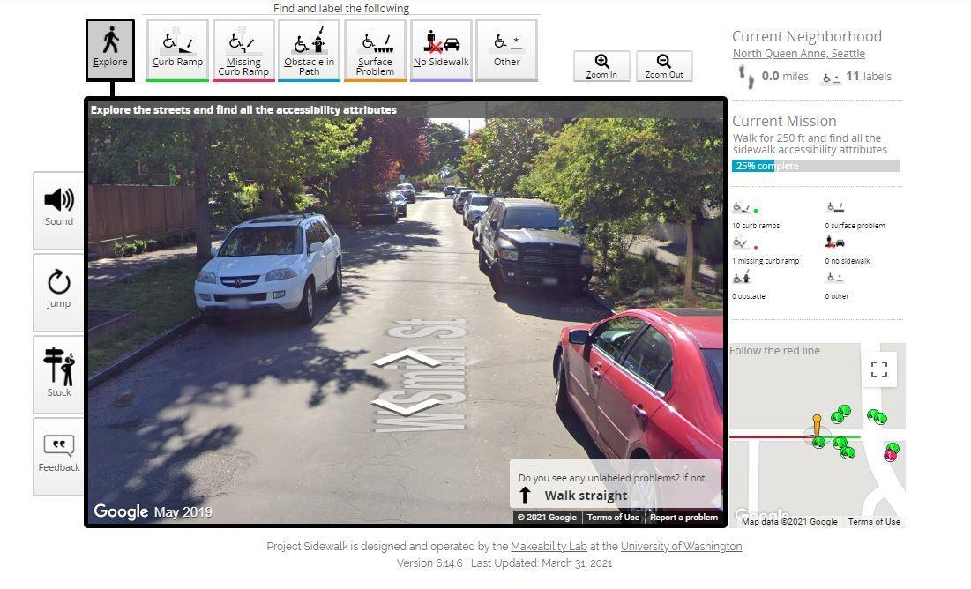Click '10 curb ramps' stat text

pos(756,226)
